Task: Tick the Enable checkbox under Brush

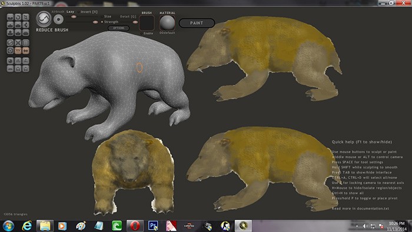Action: click(x=142, y=34)
